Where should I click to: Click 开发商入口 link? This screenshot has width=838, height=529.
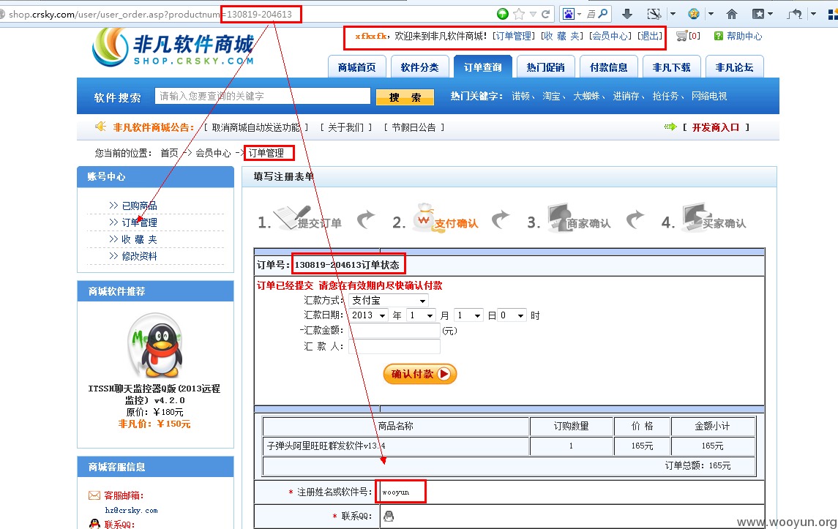[x=716, y=127]
